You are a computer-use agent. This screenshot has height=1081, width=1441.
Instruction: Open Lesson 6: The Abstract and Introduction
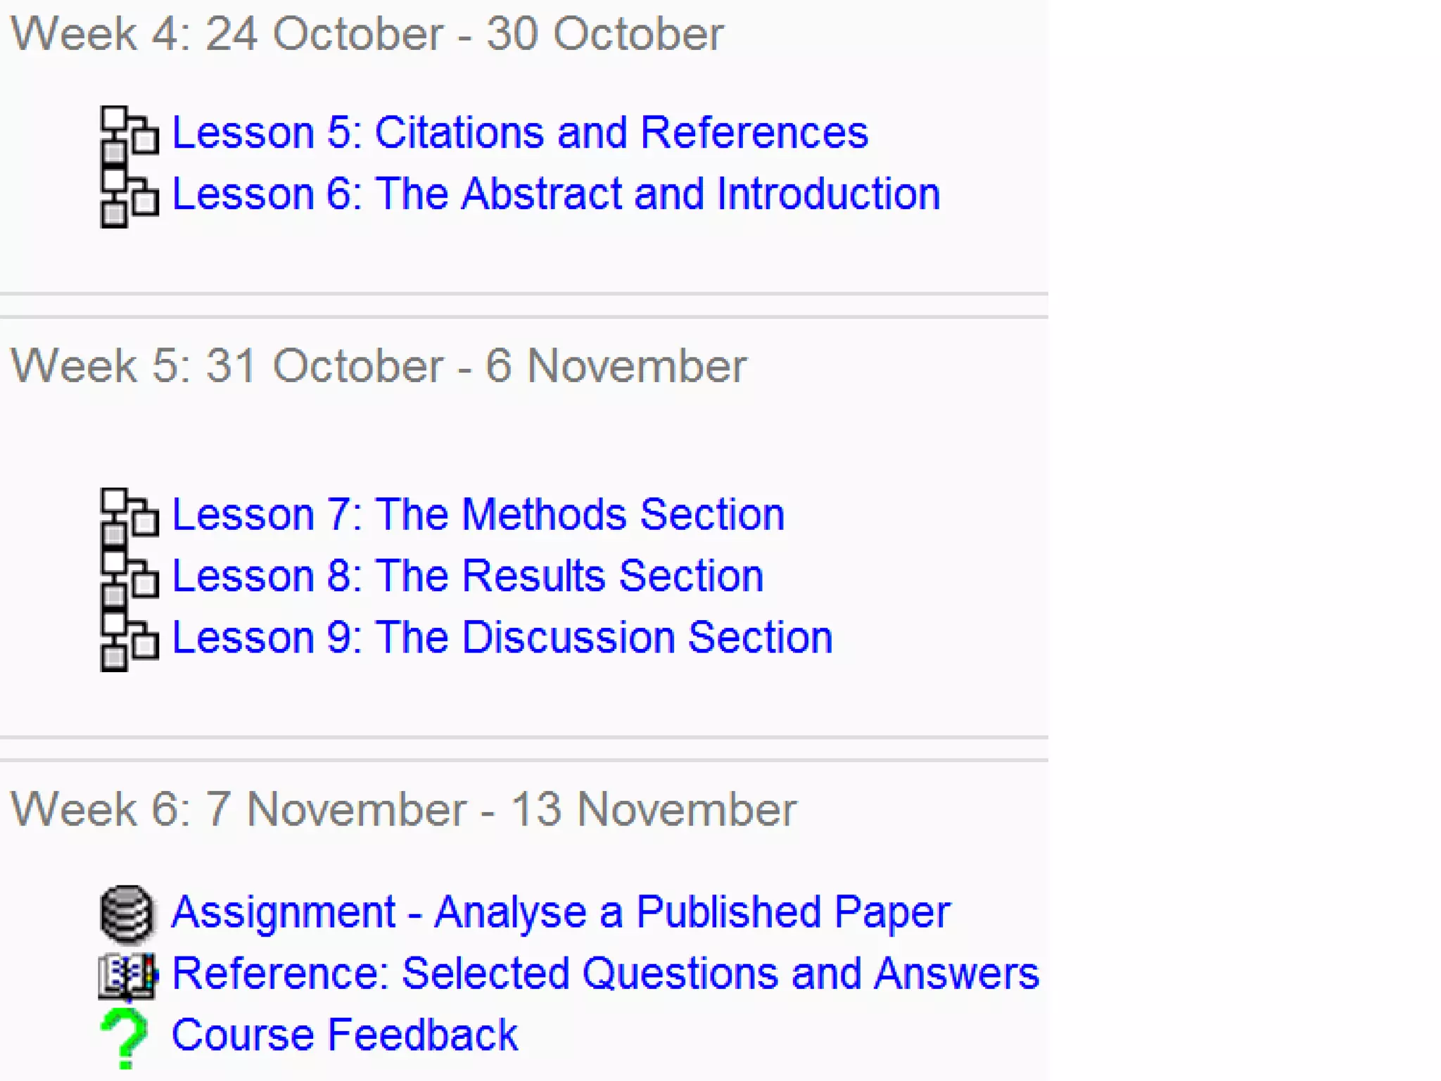tap(556, 194)
